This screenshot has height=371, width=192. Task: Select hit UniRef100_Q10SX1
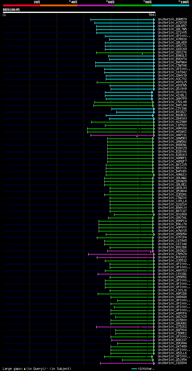pos(172,92)
